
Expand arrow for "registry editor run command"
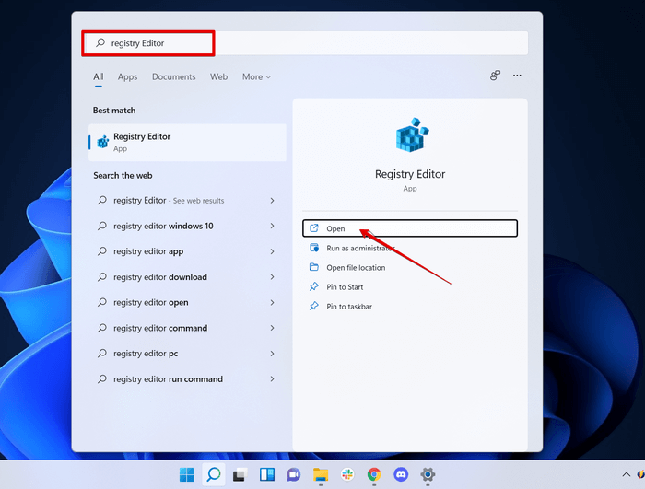coord(272,378)
